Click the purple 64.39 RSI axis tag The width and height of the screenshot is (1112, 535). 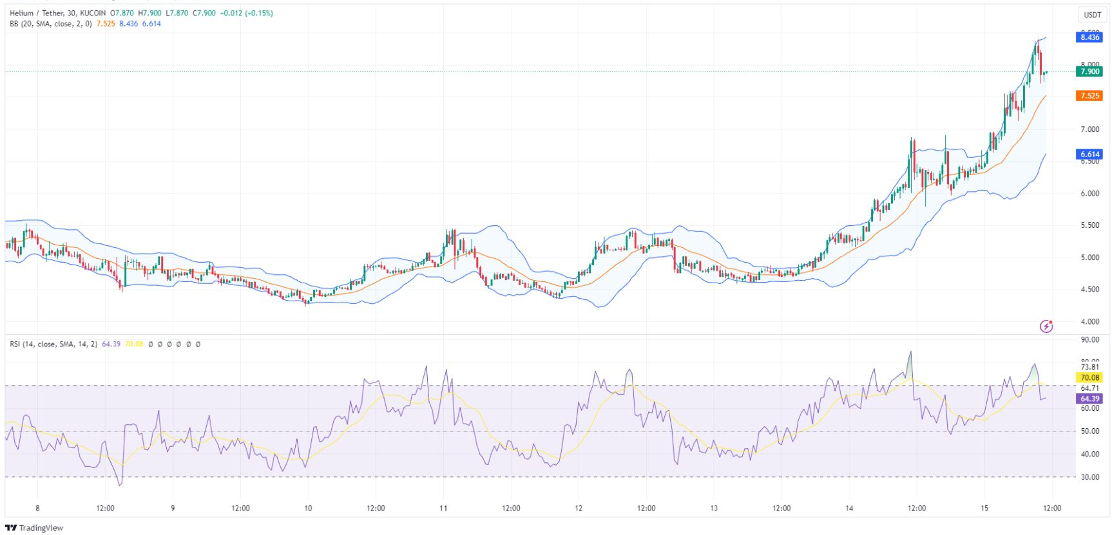pyautogui.click(x=1089, y=399)
